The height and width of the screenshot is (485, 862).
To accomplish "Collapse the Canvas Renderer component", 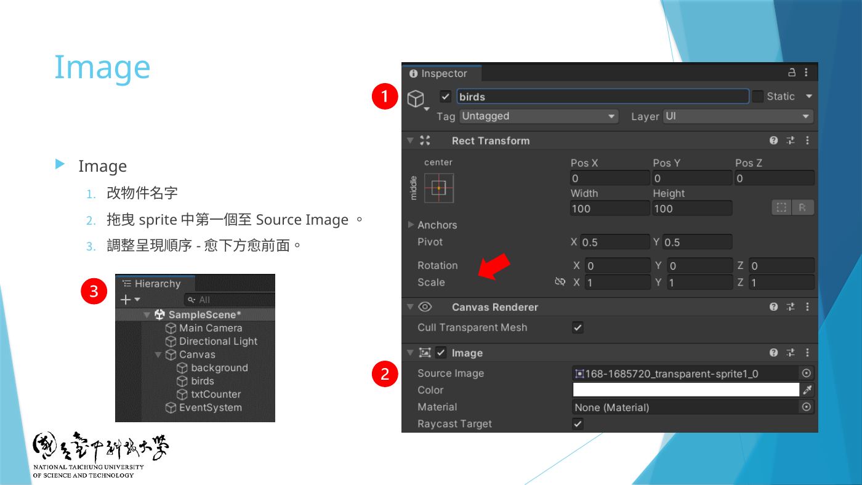I will (410, 307).
